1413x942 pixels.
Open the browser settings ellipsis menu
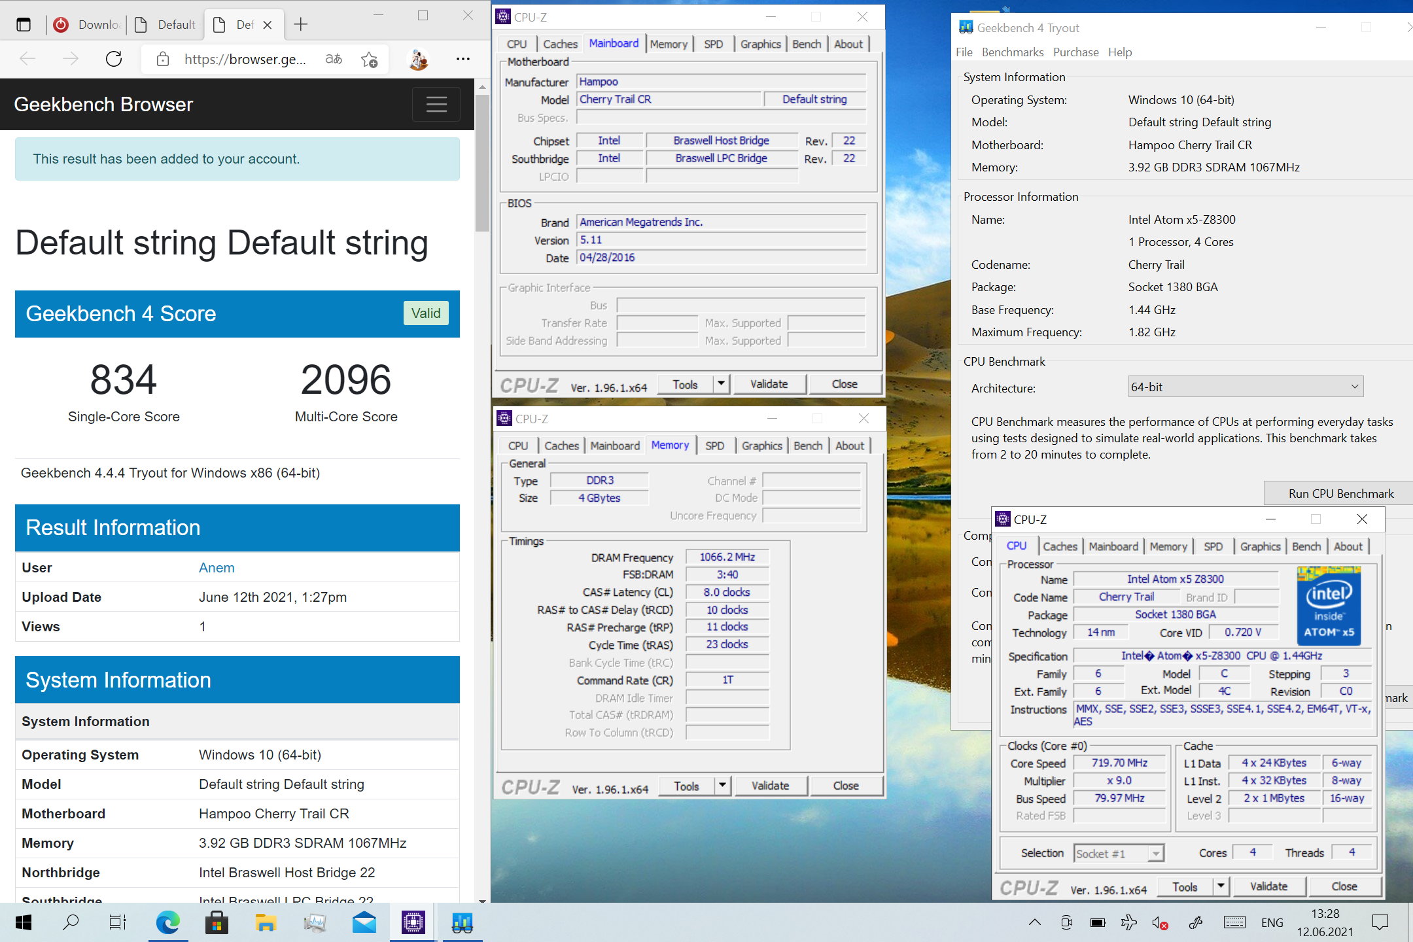click(463, 60)
